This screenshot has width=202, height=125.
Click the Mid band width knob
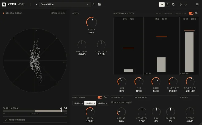pyautogui.click(x=139, y=81)
